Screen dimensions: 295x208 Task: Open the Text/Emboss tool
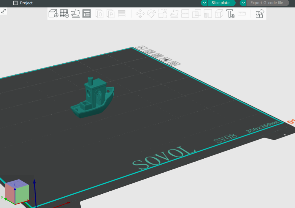click(x=230, y=14)
